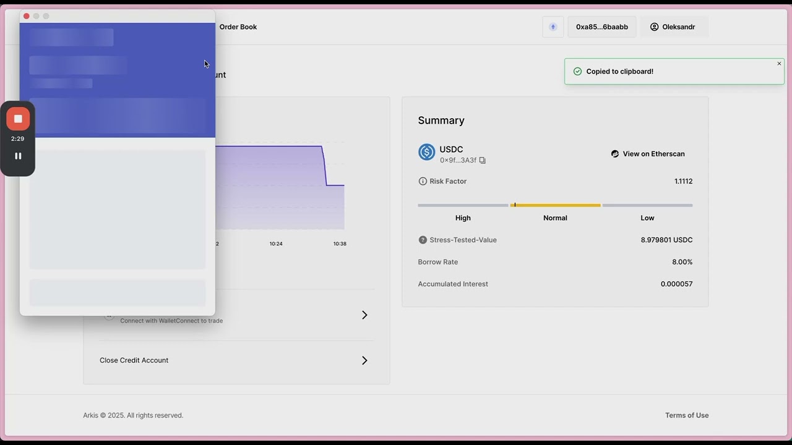Click the green checkmark success icon
The height and width of the screenshot is (445, 792).
577,72
